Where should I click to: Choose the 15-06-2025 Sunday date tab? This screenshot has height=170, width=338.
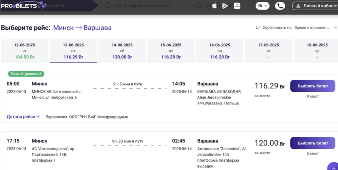pos(171,51)
